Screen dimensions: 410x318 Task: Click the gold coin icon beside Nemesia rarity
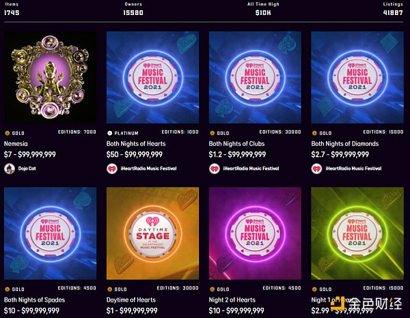click(8, 133)
